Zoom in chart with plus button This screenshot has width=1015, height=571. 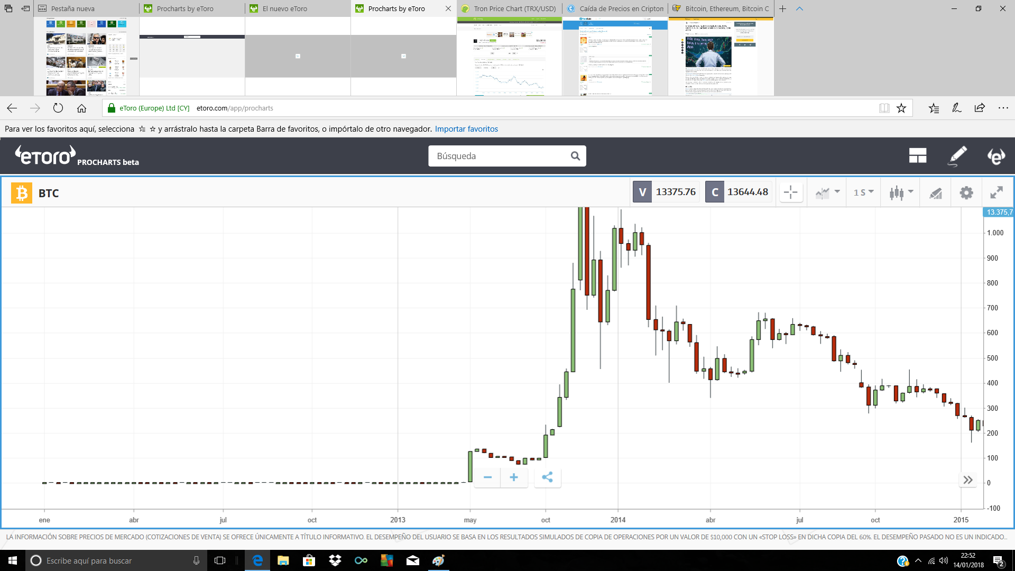[514, 477]
